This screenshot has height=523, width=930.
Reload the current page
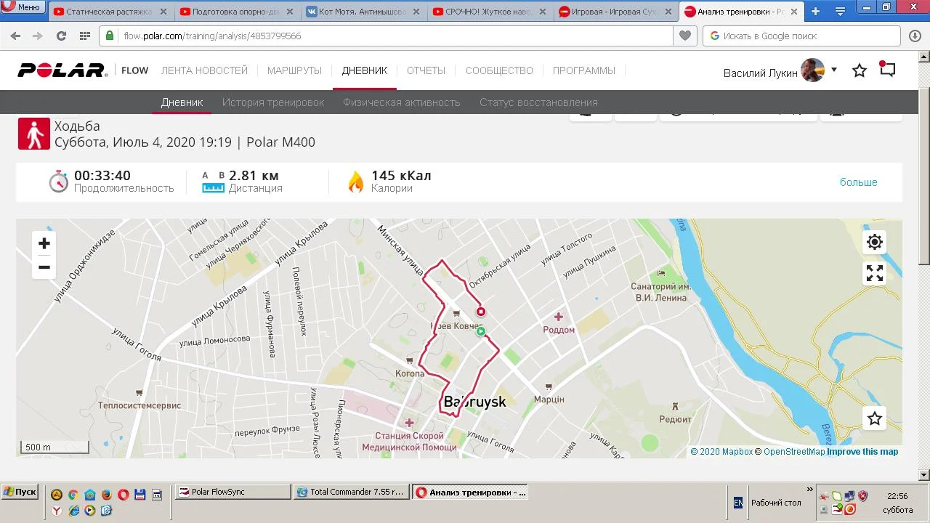pos(61,36)
